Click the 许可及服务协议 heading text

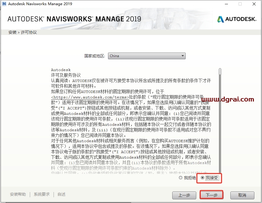66,75
